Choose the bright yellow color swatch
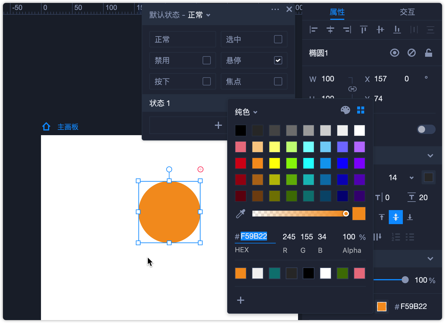The width and height of the screenshot is (445, 323). click(275, 163)
